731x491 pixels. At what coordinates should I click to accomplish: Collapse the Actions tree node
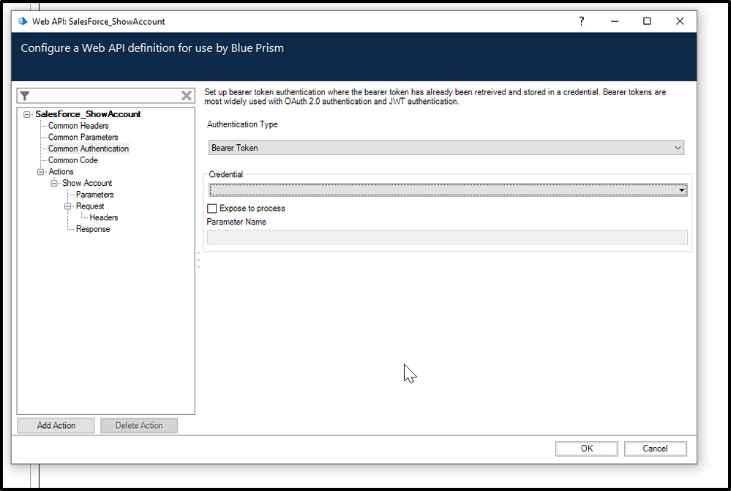tap(40, 172)
